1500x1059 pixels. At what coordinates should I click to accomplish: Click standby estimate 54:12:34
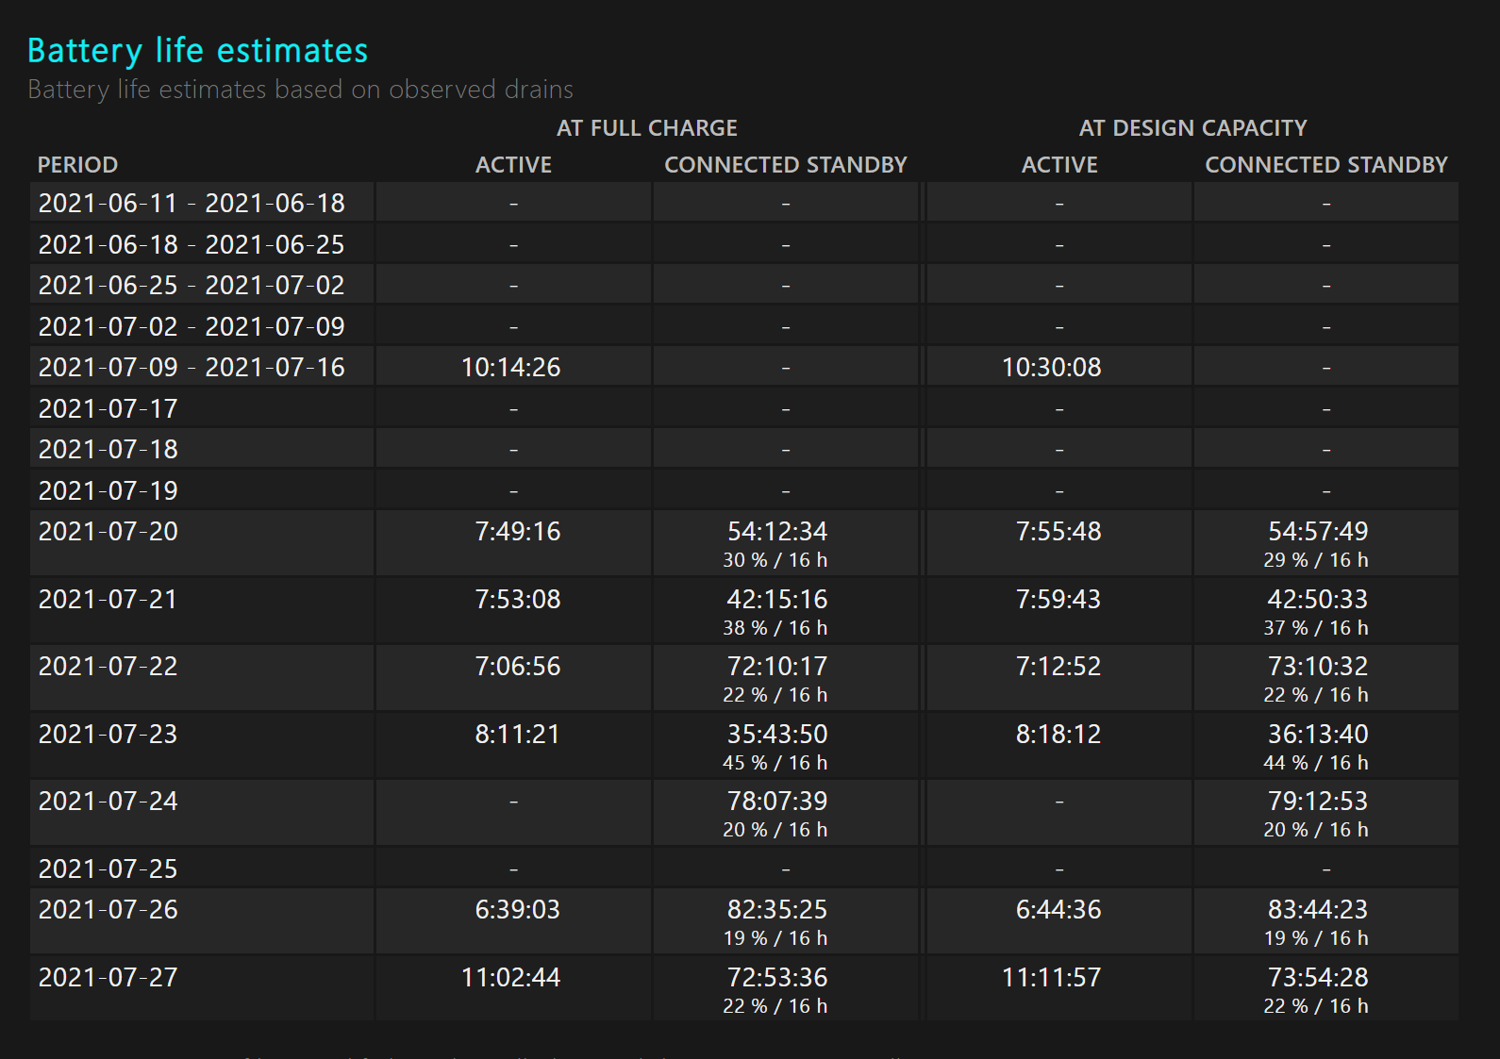pyautogui.click(x=777, y=532)
